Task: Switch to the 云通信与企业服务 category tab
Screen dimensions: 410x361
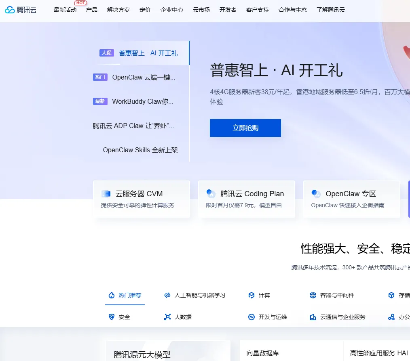Action: (338, 317)
